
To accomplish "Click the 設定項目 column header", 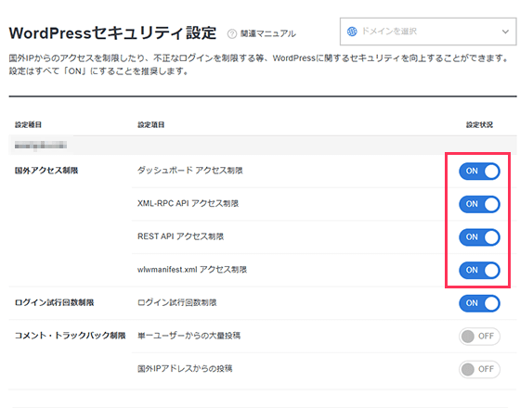I will click(x=150, y=125).
